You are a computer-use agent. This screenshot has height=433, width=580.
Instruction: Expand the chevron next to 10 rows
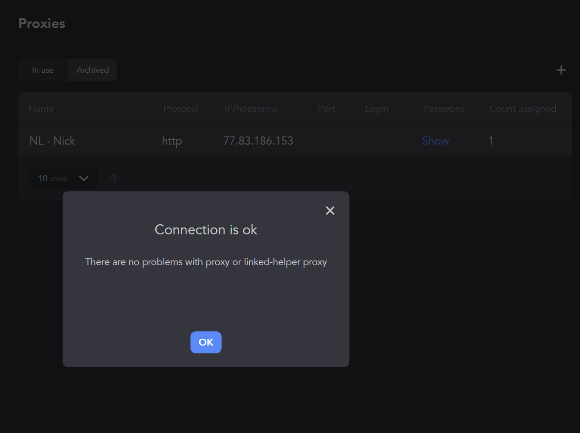point(84,179)
